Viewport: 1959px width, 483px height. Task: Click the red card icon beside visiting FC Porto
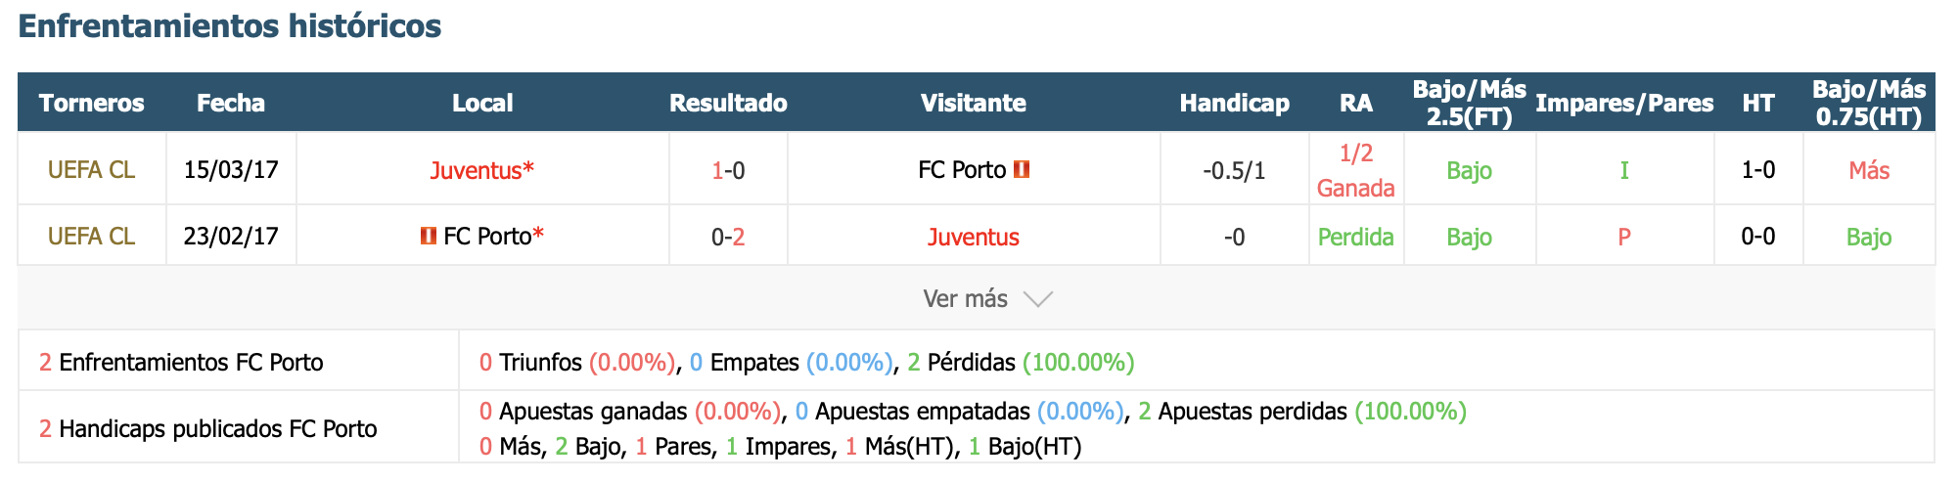pos(1022,169)
